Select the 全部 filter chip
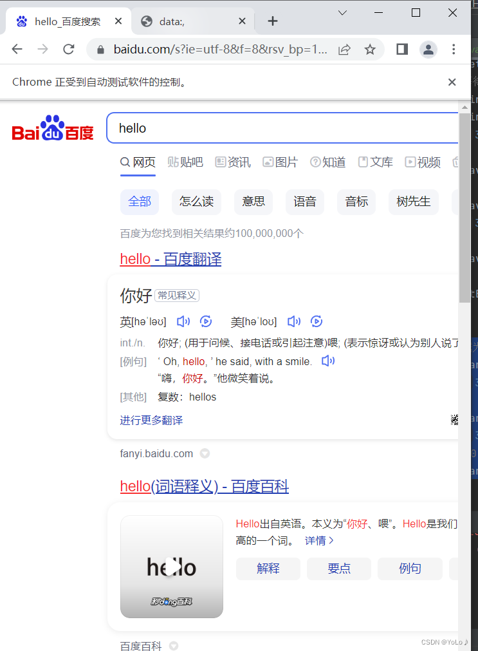The width and height of the screenshot is (478, 651). pyautogui.click(x=140, y=202)
